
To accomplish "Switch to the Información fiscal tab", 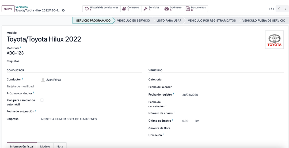I will [x=22, y=145].
